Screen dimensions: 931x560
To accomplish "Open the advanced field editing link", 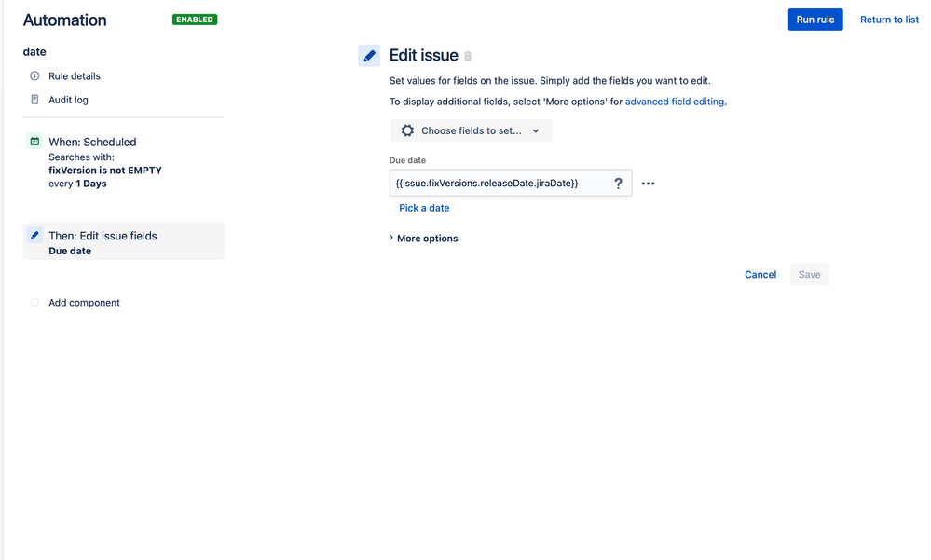I will [x=675, y=102].
